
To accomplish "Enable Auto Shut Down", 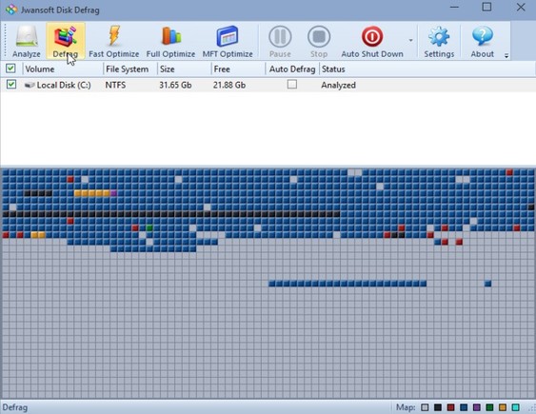I will pos(372,41).
